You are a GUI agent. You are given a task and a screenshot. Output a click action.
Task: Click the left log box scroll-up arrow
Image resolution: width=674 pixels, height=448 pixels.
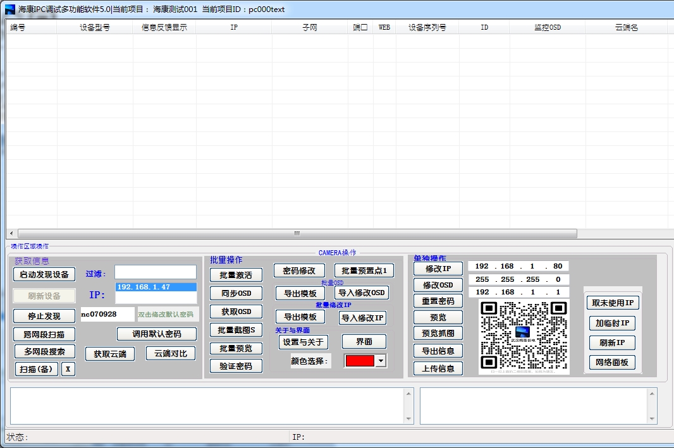408,394
